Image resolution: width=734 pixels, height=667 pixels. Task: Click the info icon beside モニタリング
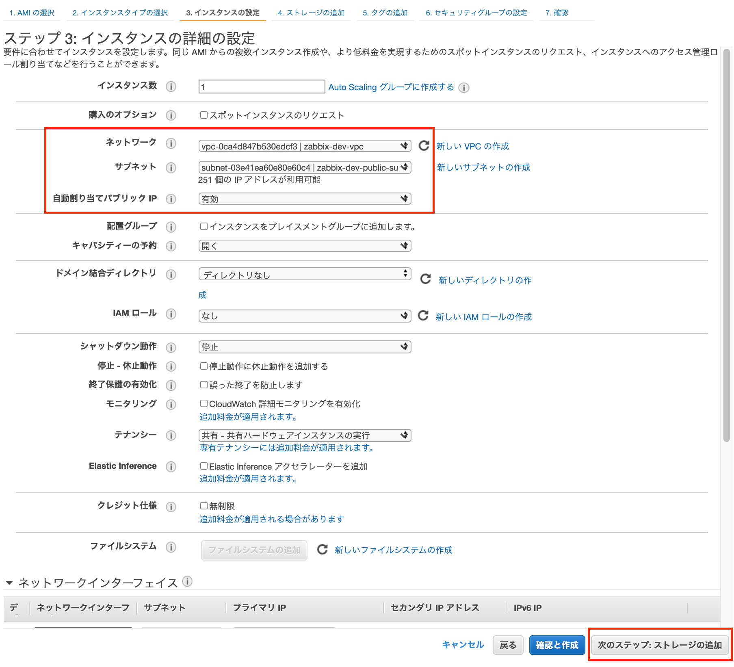[171, 405]
